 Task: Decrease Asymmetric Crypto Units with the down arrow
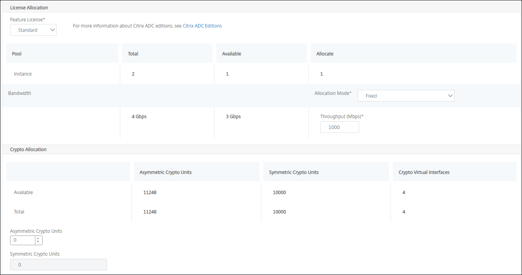[38, 242]
